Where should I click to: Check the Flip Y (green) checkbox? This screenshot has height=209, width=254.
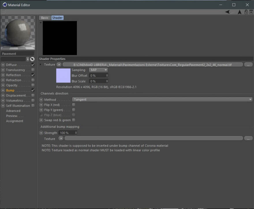tap(74, 110)
